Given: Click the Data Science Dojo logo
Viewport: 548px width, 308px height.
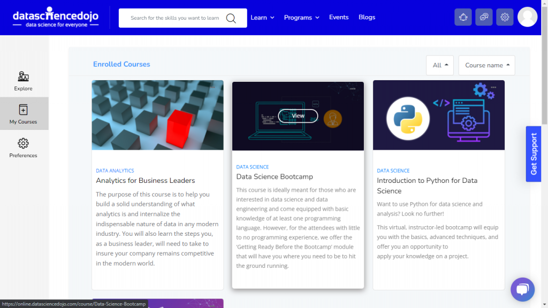Looking at the screenshot, I should [x=56, y=17].
